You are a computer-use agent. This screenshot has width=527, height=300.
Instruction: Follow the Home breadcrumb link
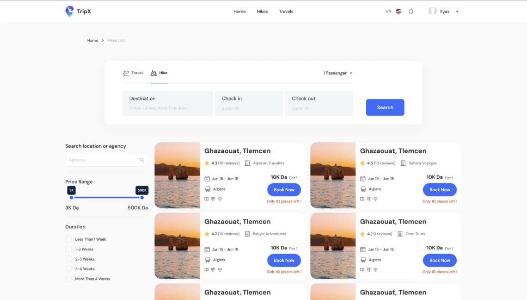[x=92, y=40]
